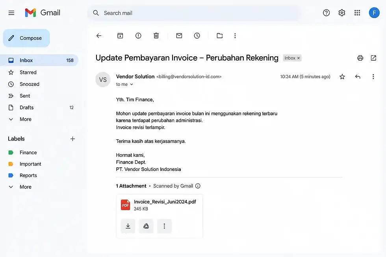Archive this email
Image resolution: width=386 pixels, height=257 pixels.
coord(120,36)
